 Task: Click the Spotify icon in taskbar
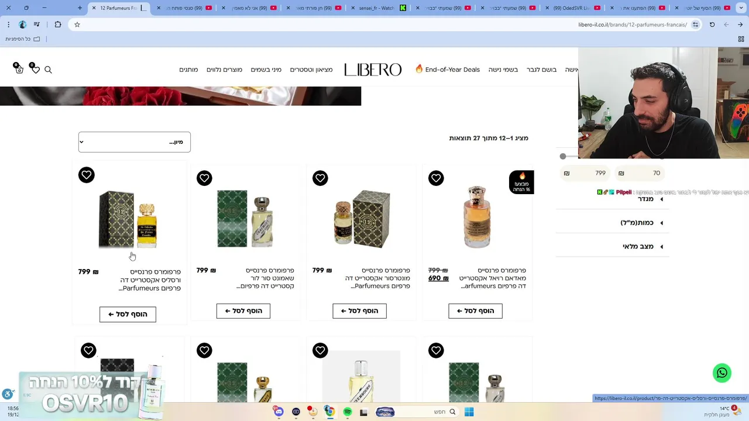[x=348, y=412]
